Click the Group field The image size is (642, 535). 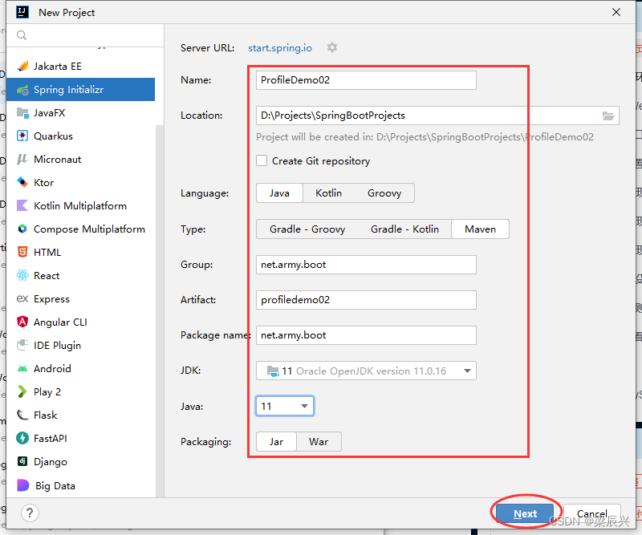tap(366, 265)
